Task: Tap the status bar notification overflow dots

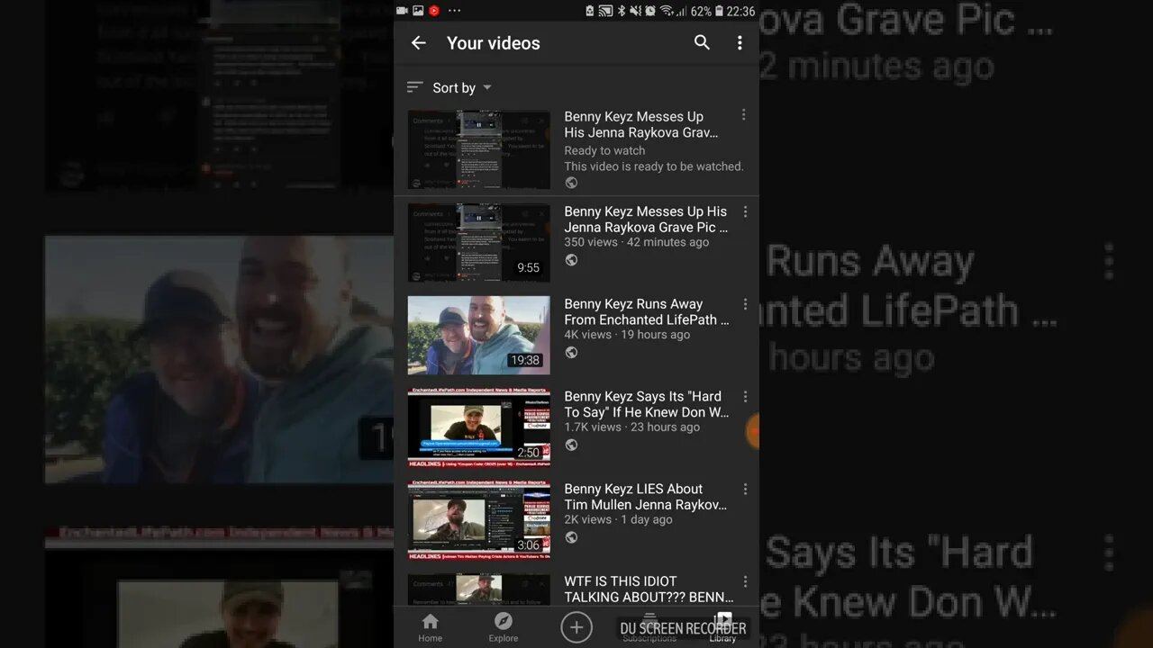Action: [x=454, y=11]
